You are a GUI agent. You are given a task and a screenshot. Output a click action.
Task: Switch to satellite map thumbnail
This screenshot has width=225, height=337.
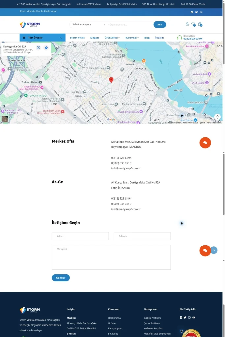[5, 119]
